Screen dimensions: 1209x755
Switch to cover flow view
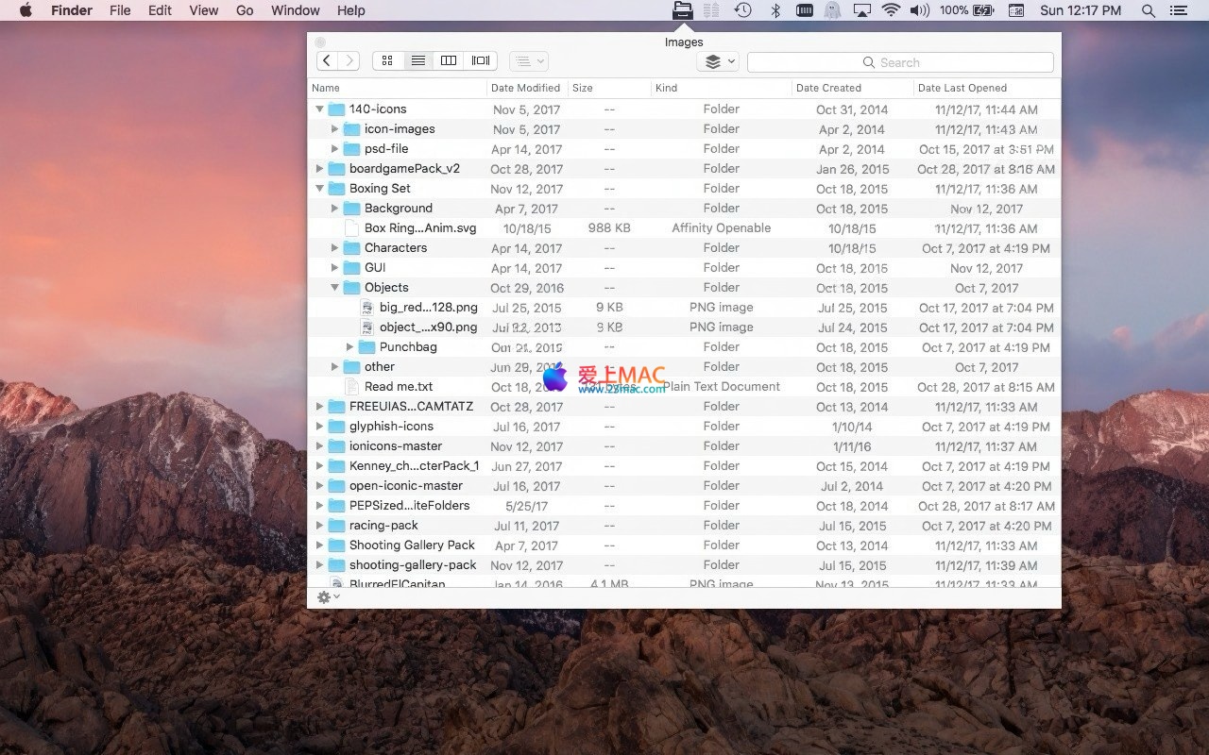click(481, 61)
